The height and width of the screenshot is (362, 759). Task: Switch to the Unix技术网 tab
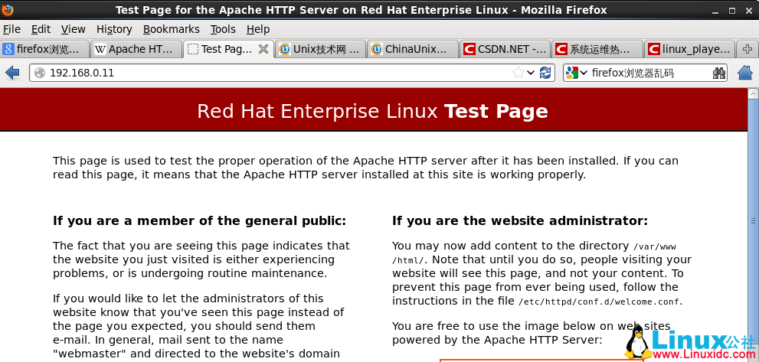coord(321,49)
